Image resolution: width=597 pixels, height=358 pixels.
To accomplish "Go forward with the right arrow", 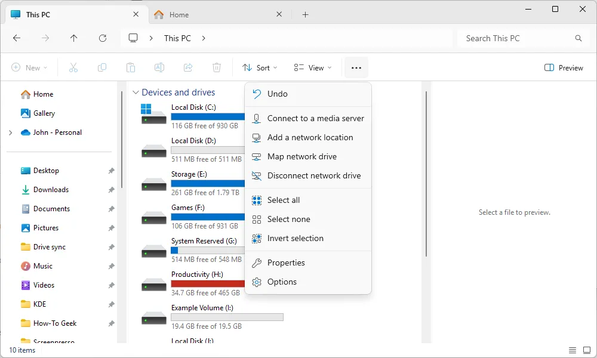I will pos(45,38).
